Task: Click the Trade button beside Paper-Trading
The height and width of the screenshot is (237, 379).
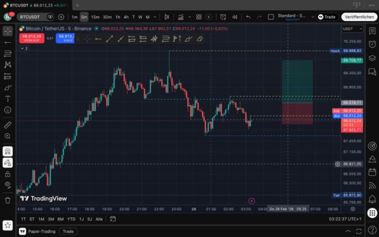Action: tap(68, 231)
